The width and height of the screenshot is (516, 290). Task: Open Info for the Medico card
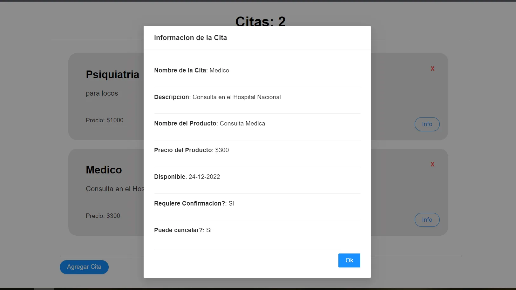427,220
